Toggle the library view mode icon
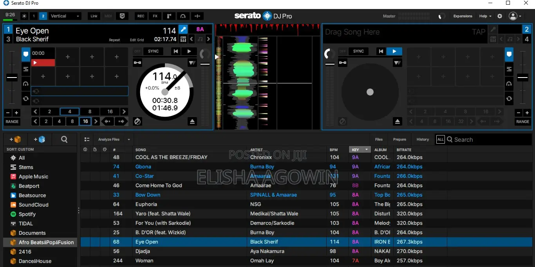Viewport: 535px width, 267px height. (87, 139)
